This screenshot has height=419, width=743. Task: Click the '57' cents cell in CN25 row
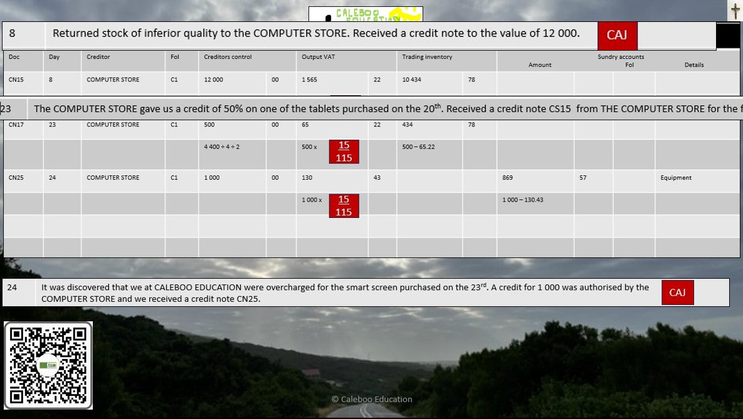(583, 177)
